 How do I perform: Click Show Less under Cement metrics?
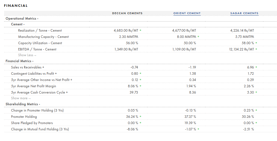tap(27, 55)
